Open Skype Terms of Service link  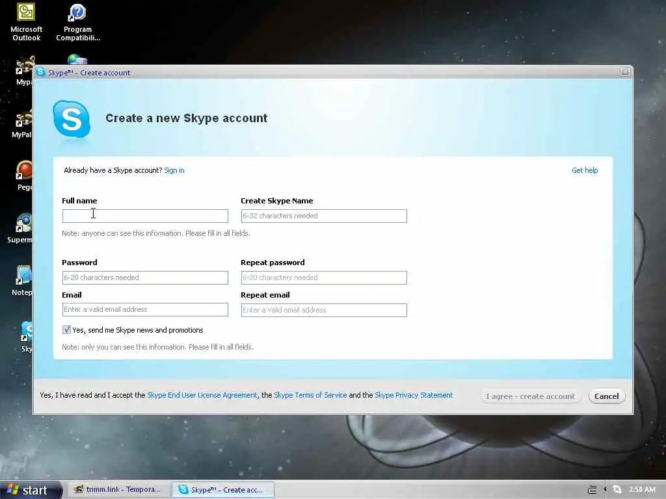tap(310, 395)
